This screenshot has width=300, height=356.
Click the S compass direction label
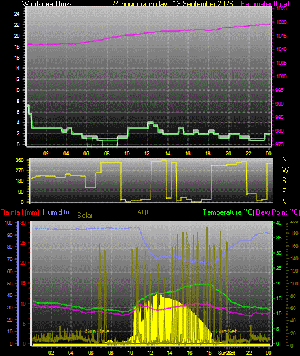click(x=284, y=181)
